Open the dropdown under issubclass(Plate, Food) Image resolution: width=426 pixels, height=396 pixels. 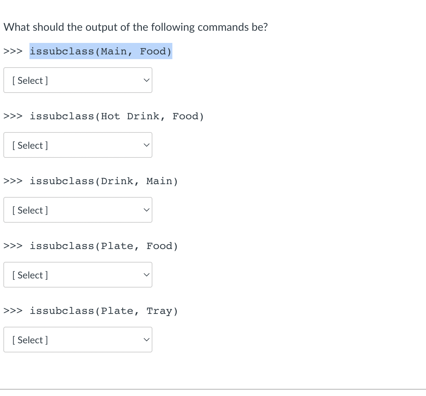78,275
